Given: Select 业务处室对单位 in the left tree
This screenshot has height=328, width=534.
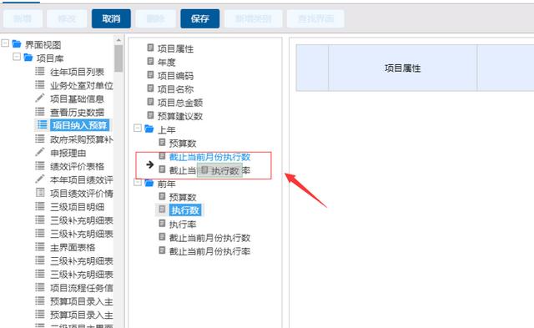Looking at the screenshot, I should pos(82,85).
